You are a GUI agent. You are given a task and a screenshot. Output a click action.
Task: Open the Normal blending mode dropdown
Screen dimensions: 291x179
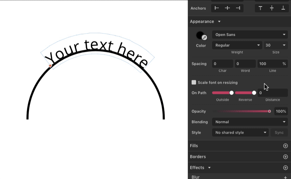click(250, 122)
